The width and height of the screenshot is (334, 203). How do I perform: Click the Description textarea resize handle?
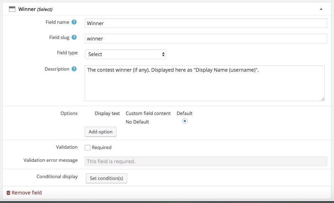pos(323,99)
